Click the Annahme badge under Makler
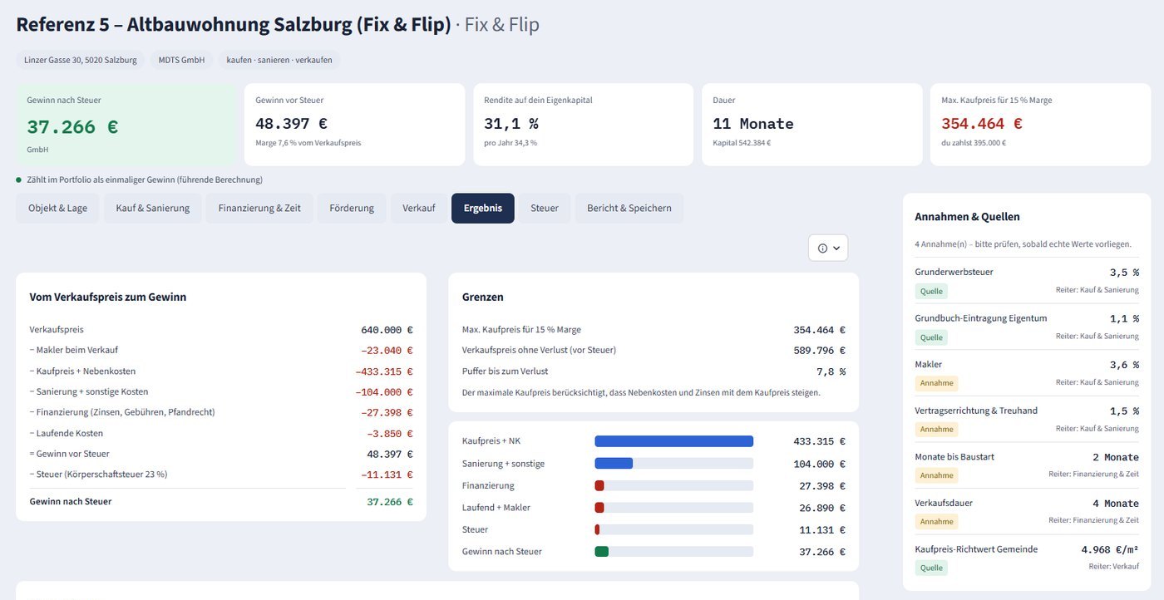This screenshot has height=600, width=1164. coord(936,384)
